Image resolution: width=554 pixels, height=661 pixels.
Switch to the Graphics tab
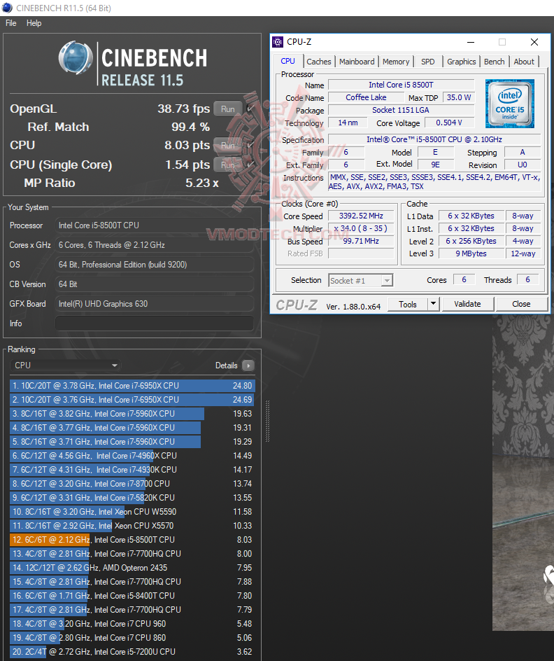pos(462,62)
